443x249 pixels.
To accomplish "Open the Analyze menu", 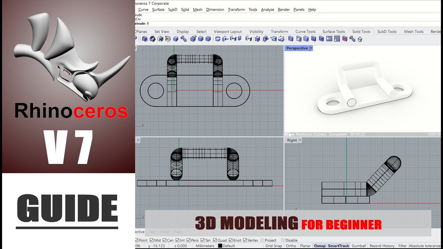I will pos(268,10).
